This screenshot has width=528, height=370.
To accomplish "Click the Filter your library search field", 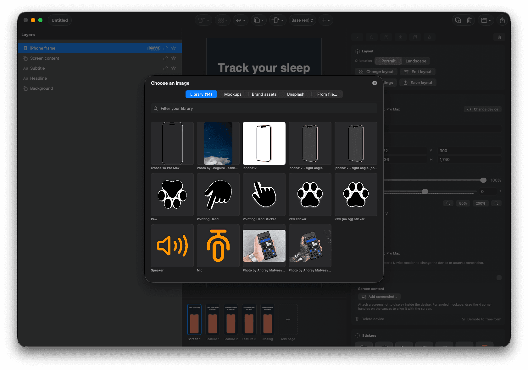I will click(264, 108).
